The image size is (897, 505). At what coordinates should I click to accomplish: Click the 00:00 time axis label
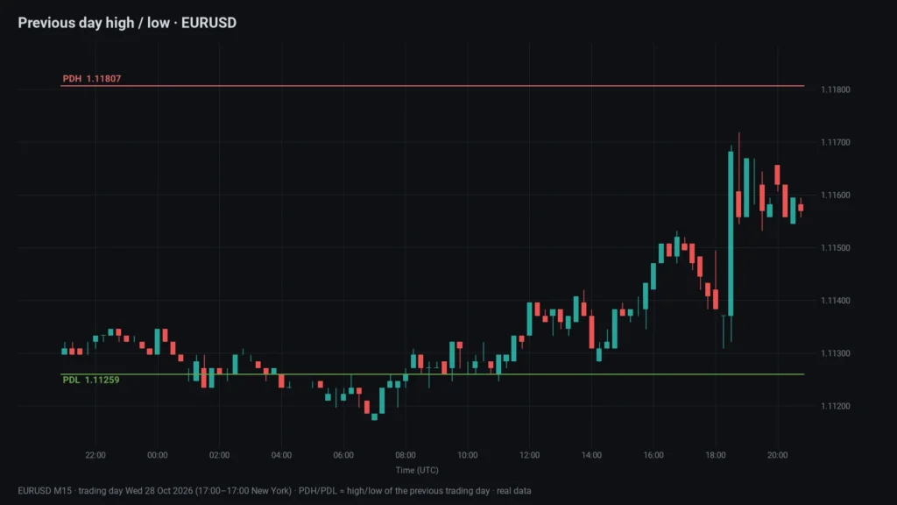point(158,455)
